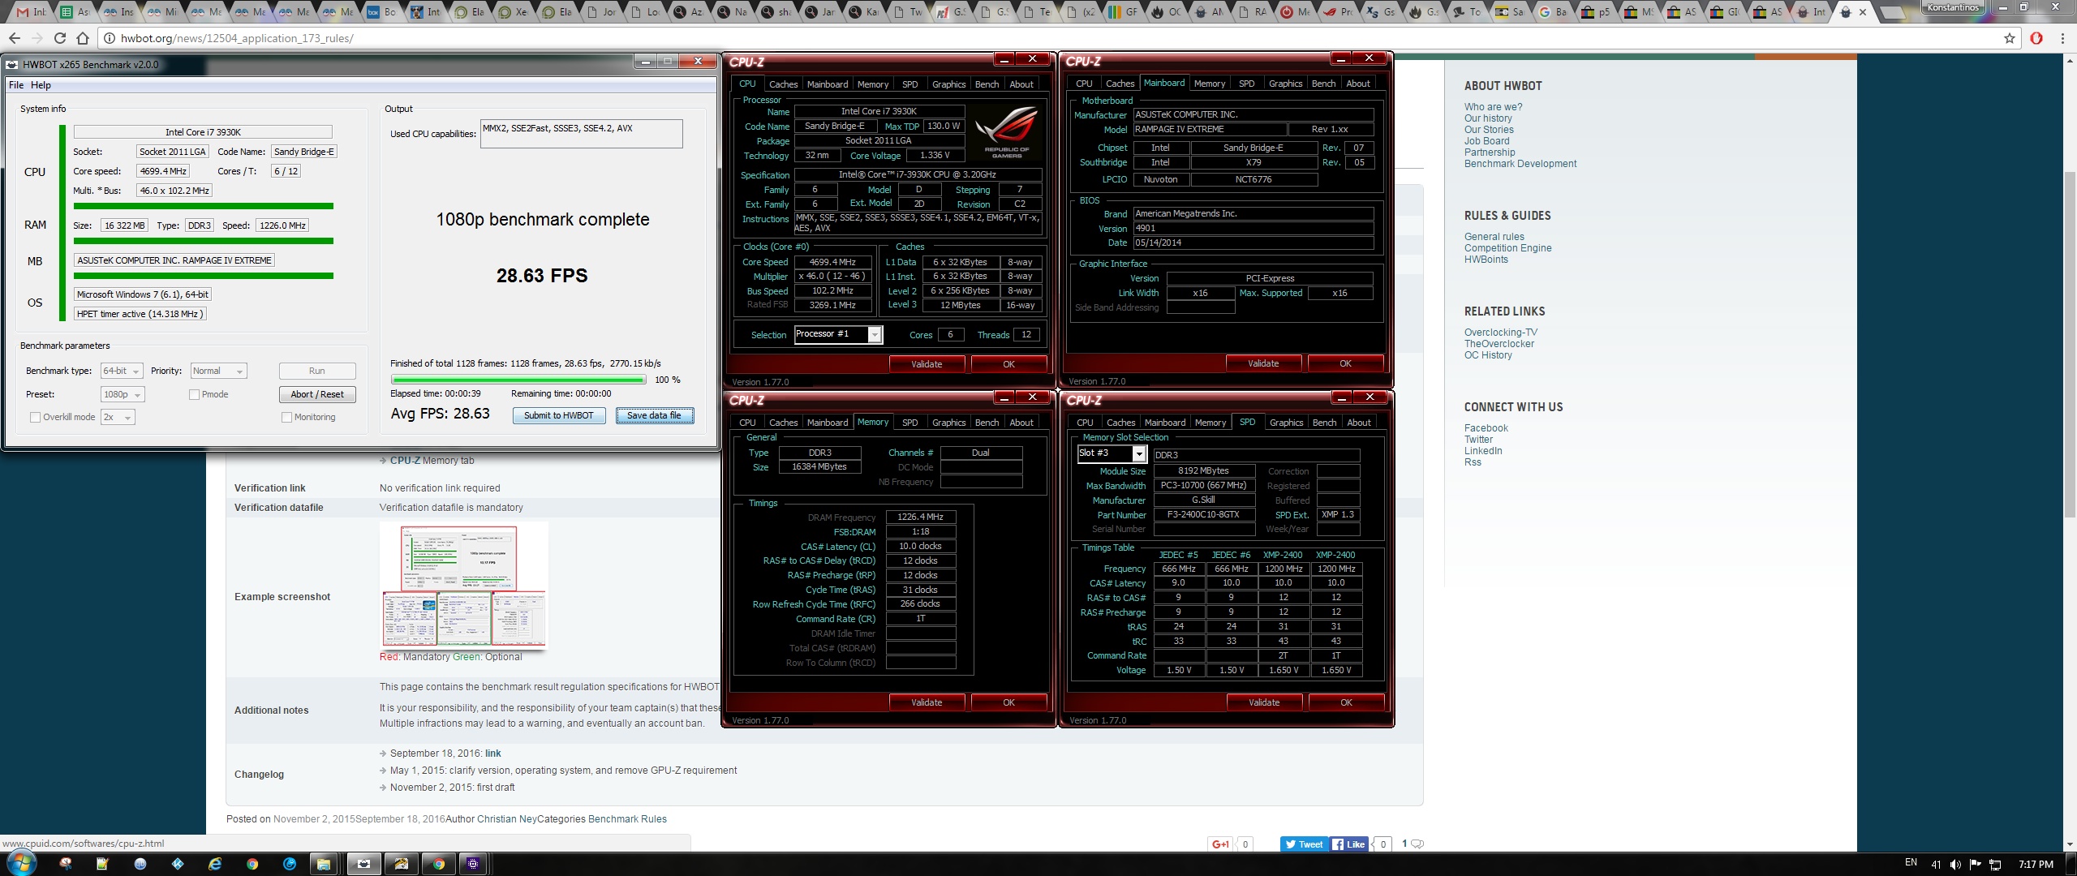The image size is (2077, 876).
Task: Click the Action Center flag tray icon
Action: [x=1975, y=865]
